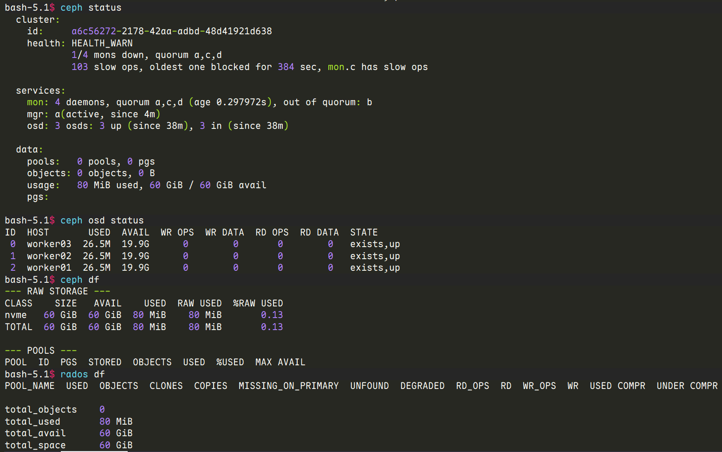
Task: Click the nvme class row label
Action: tap(16, 315)
